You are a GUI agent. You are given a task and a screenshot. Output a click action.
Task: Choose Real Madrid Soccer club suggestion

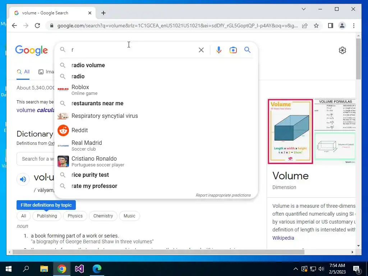coord(156,146)
